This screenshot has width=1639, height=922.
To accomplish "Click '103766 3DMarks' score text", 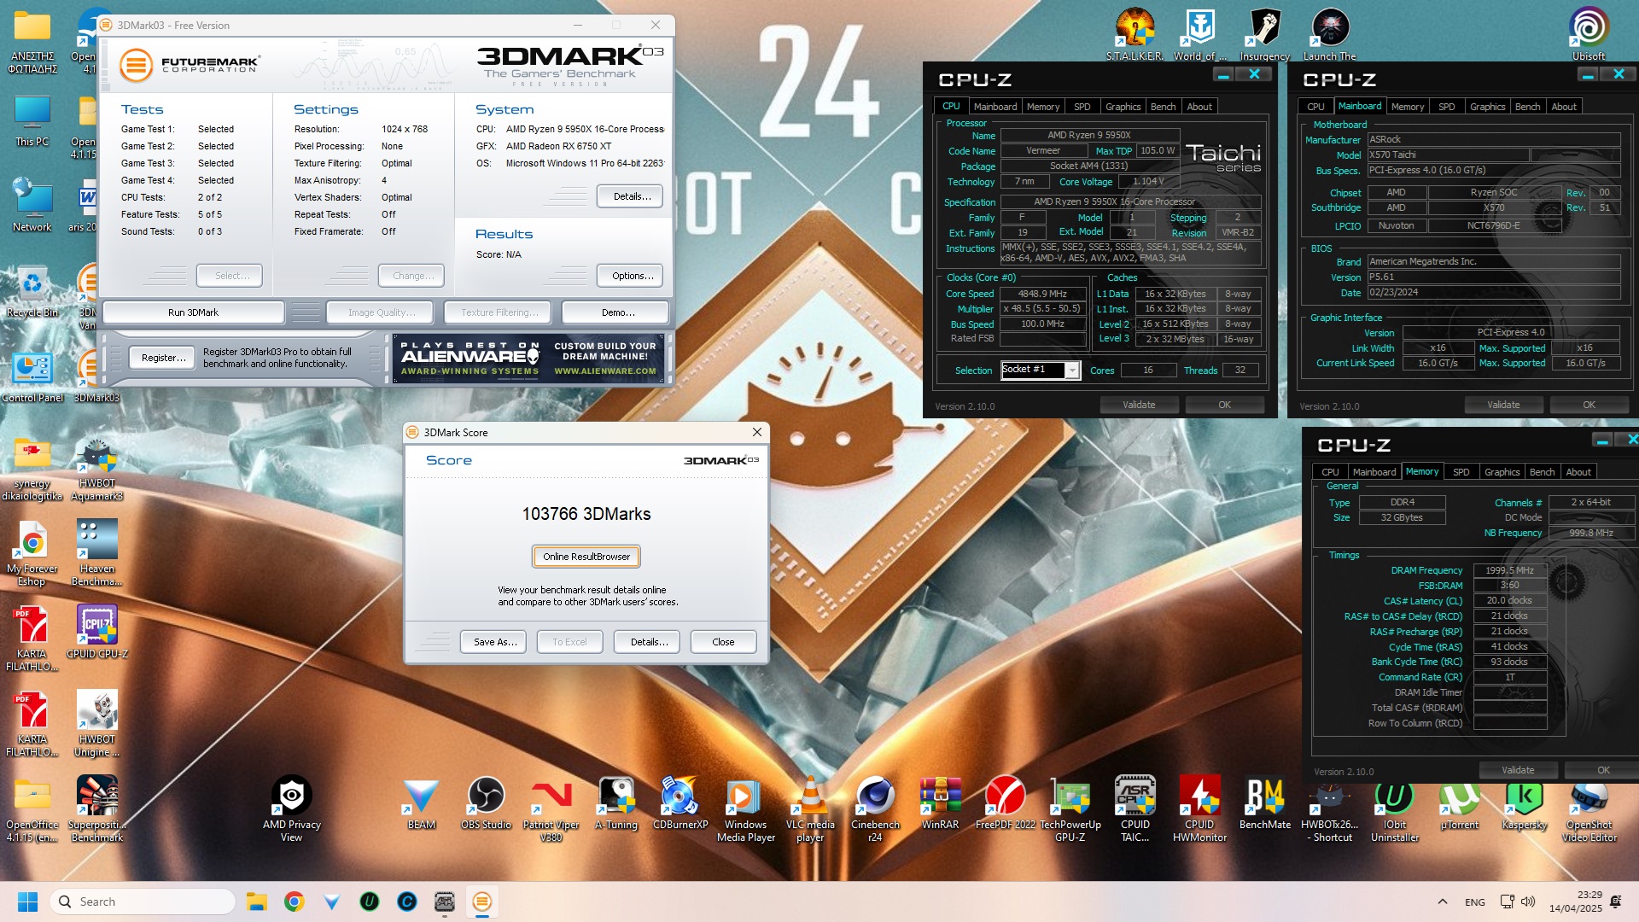I will click(586, 514).
